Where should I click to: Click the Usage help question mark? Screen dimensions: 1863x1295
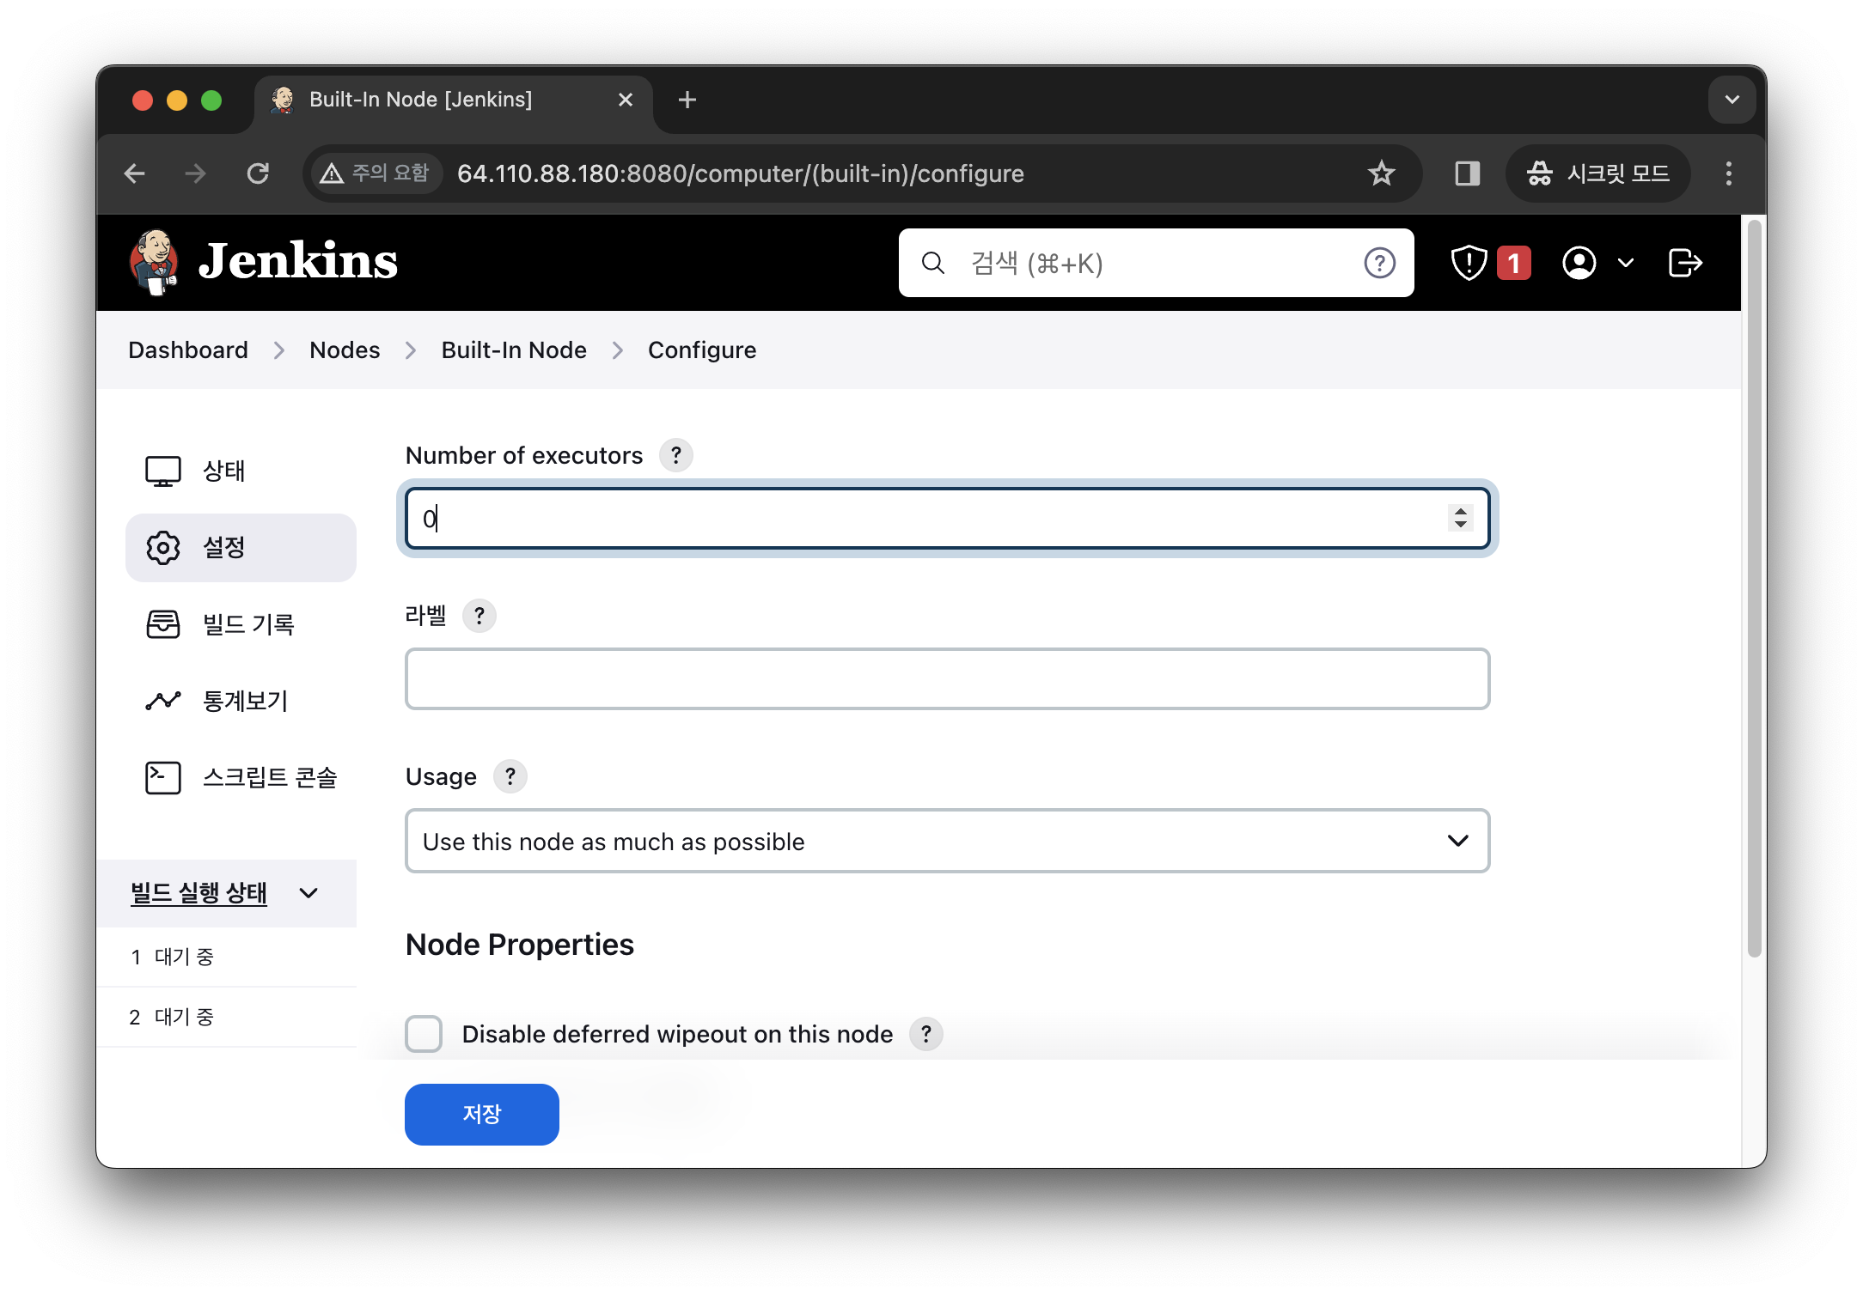click(510, 776)
